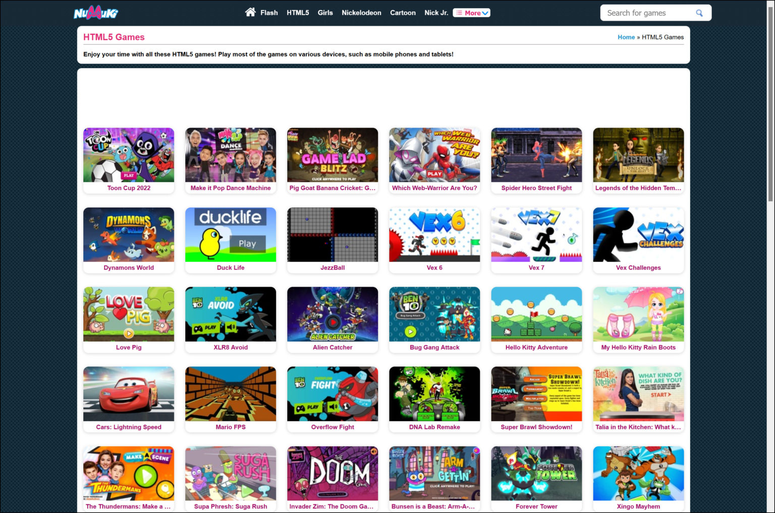Screen dimensions: 775x513
Task: Click the magnifier icon to search
Action: click(699, 13)
